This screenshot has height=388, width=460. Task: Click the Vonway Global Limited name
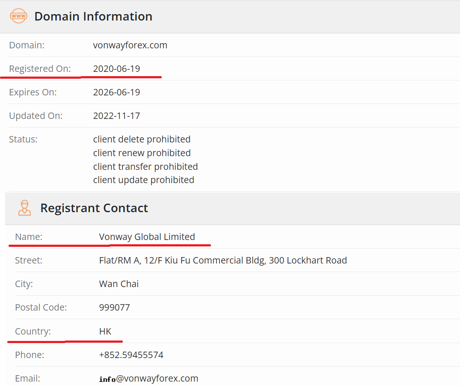[x=147, y=237]
